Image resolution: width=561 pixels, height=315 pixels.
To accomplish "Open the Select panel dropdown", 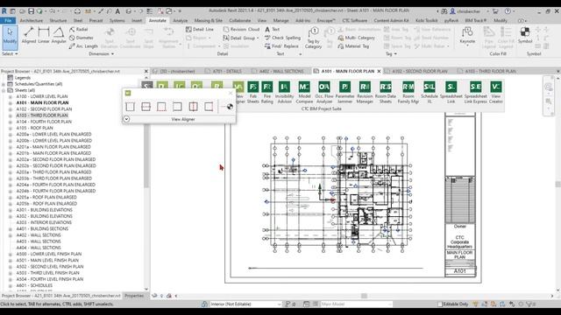I will click(10, 54).
